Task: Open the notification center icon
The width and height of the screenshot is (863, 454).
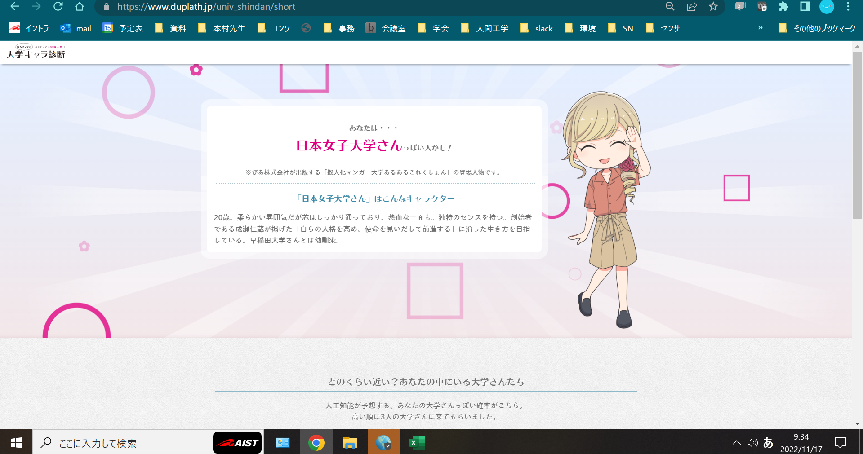Action: point(840,443)
